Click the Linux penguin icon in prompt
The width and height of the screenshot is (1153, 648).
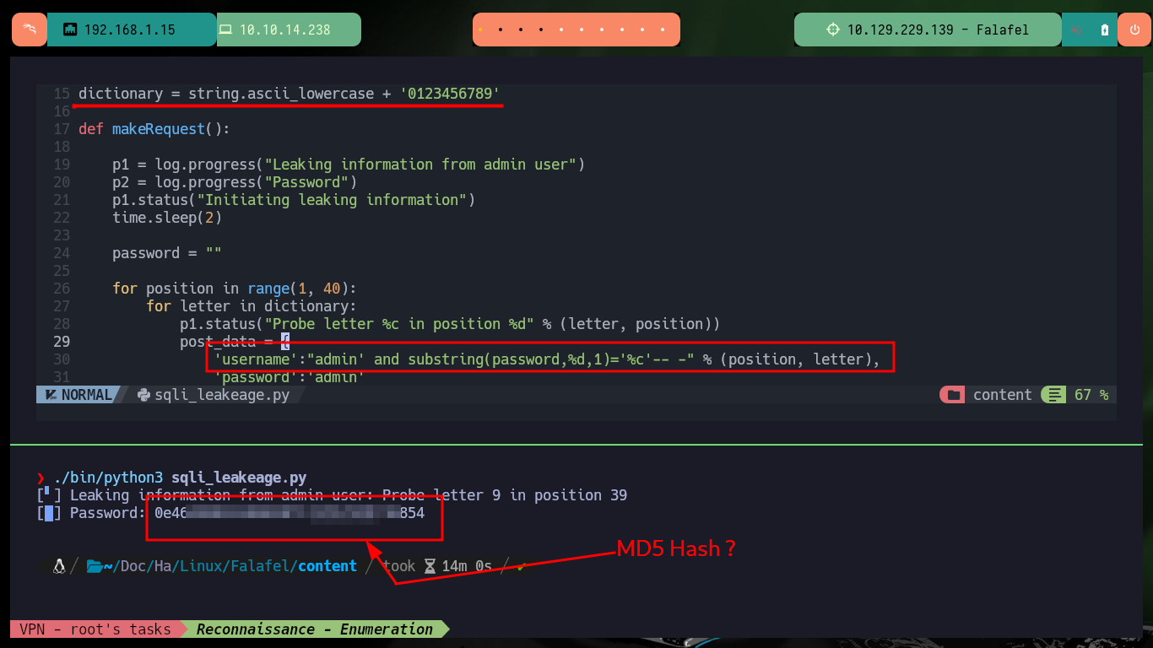59,566
